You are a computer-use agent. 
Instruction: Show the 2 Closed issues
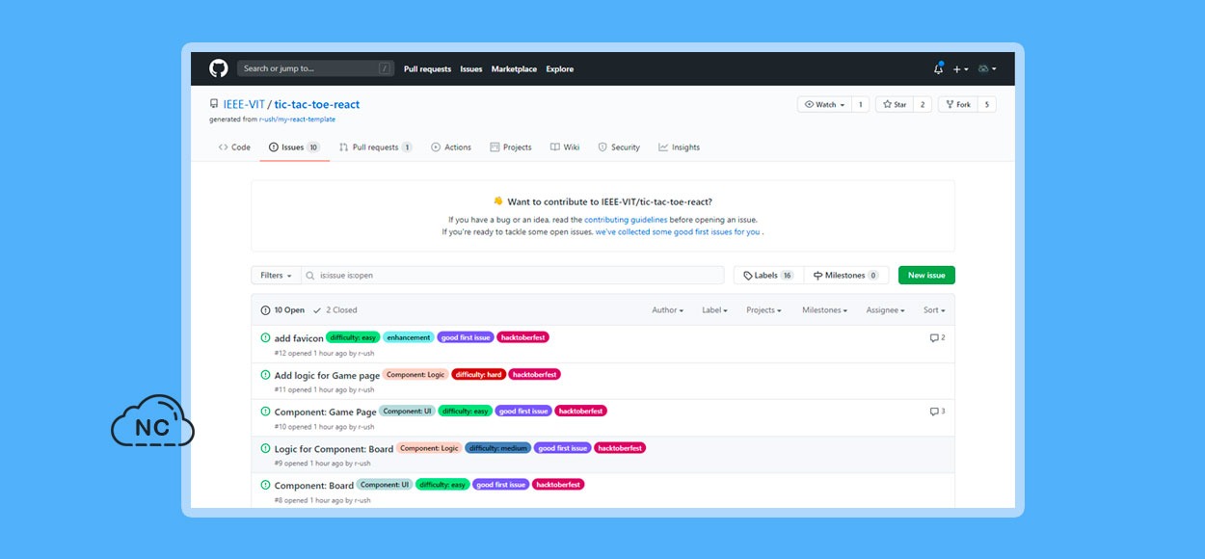pos(335,310)
